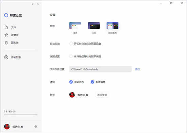Viewport: 187px width, 133px height.
Task: Click the download path field C:\Users\110\Downloads
Action: coord(100,69)
